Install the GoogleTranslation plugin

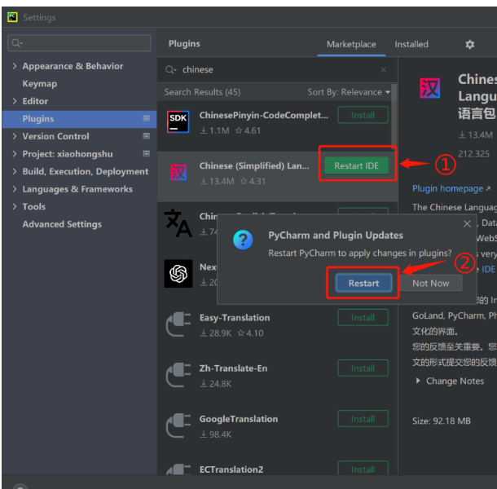[x=363, y=419]
